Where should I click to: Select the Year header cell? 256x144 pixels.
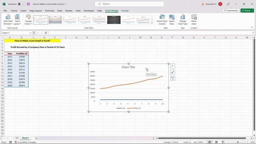[x=10, y=54]
